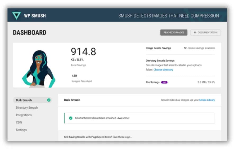Click the success checkmark in the smushed notice
This screenshot has width=234, height=149.
point(71,118)
